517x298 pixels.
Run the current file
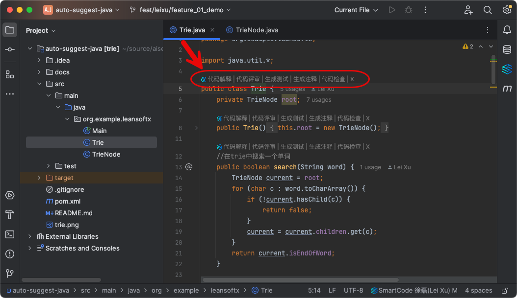[392, 10]
